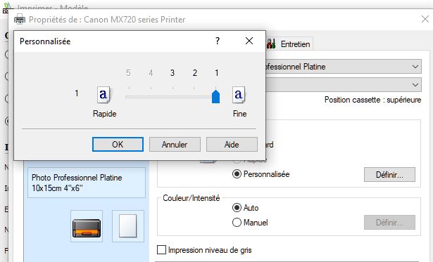
Task: Click the Fine page icon
Action: click(x=239, y=95)
